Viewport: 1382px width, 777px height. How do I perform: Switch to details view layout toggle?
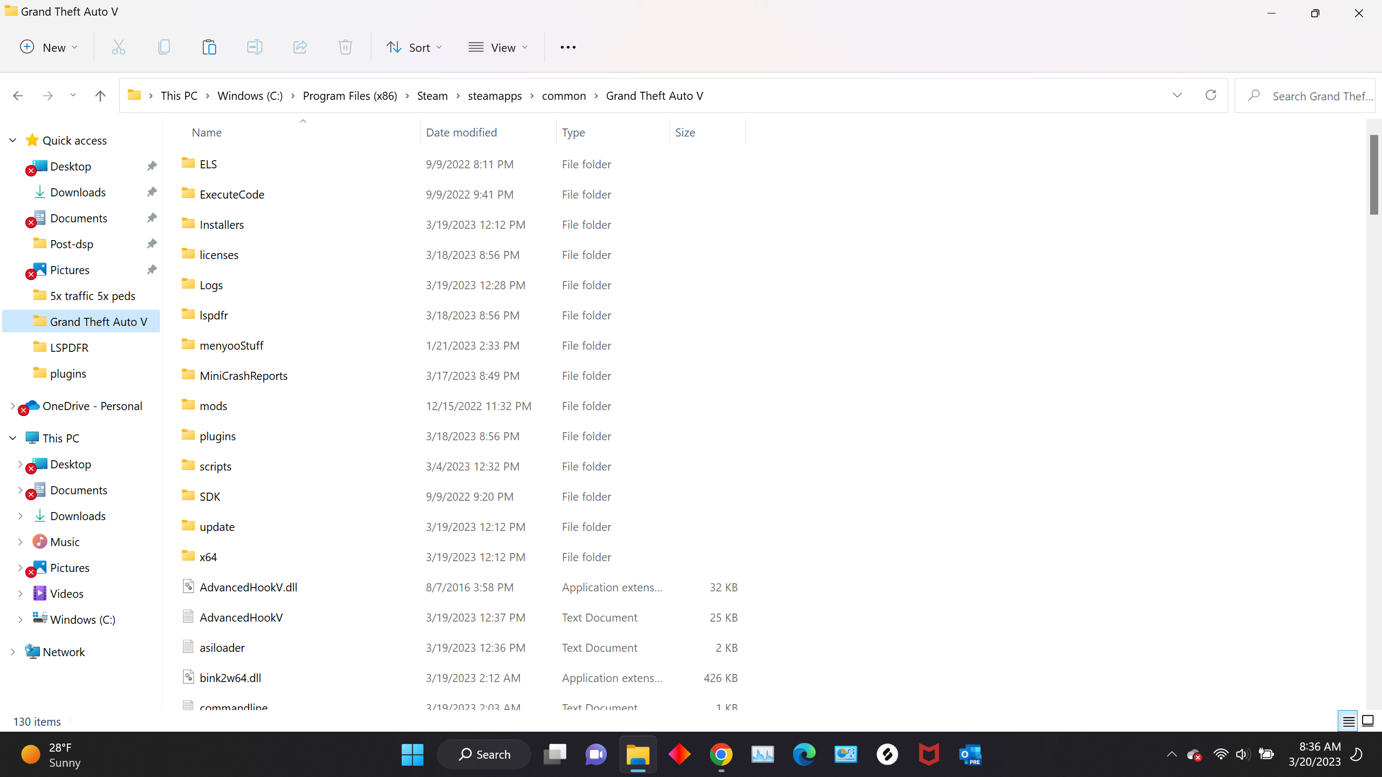coord(1348,721)
